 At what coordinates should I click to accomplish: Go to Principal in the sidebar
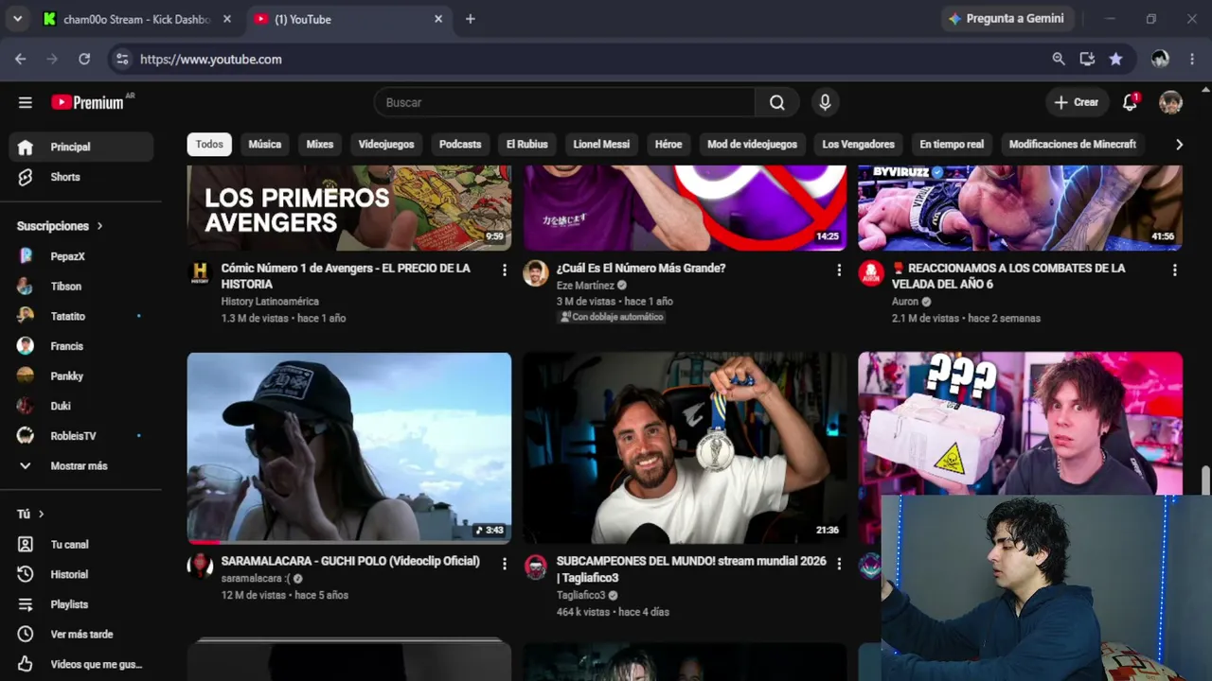point(81,147)
